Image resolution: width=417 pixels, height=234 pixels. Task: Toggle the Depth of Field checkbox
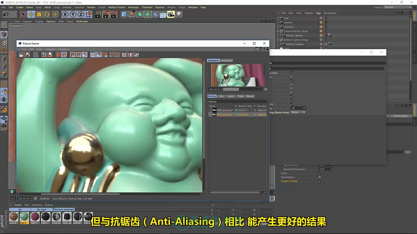point(320,181)
